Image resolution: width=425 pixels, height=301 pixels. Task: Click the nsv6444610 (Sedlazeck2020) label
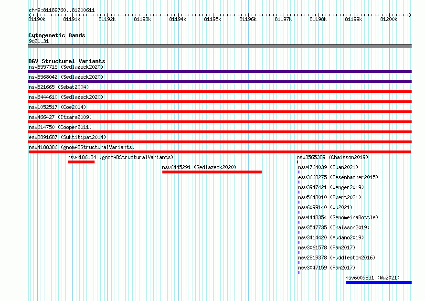tap(66, 97)
